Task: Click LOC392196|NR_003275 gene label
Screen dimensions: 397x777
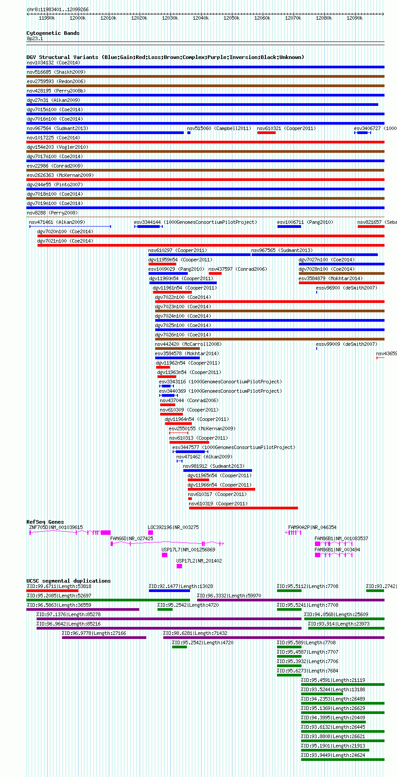Action: point(174,527)
